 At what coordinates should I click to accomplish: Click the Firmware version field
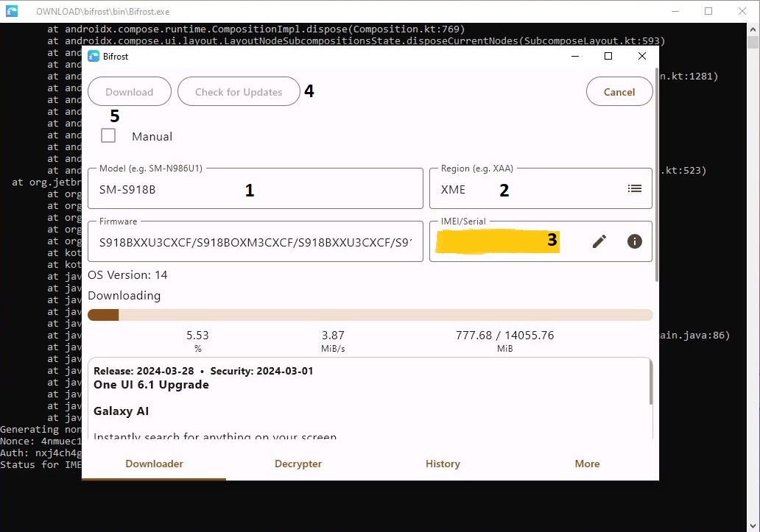256,241
